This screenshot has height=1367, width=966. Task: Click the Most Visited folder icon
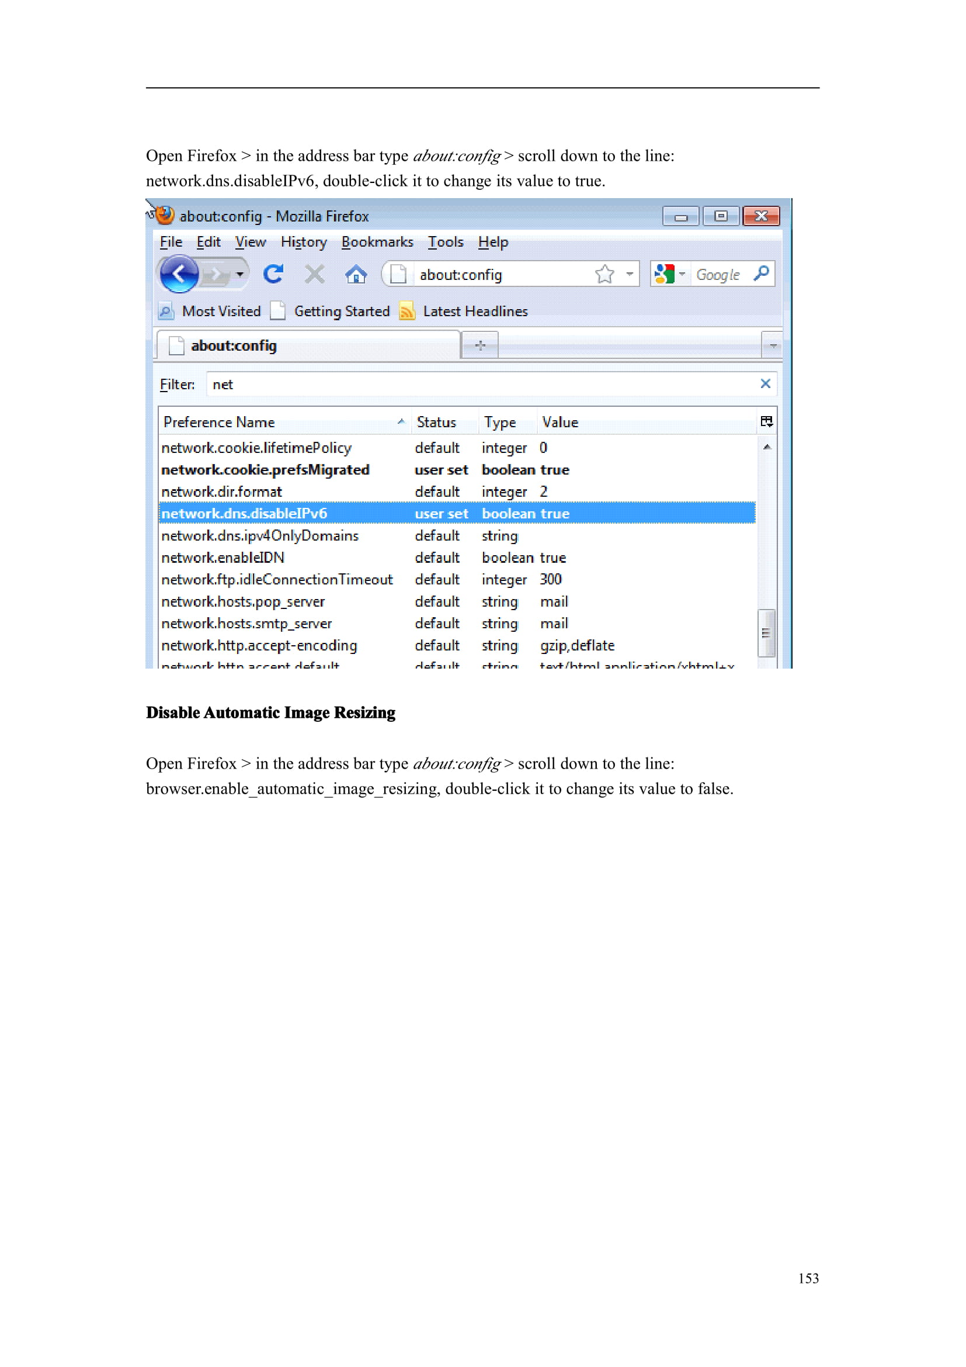tap(166, 311)
